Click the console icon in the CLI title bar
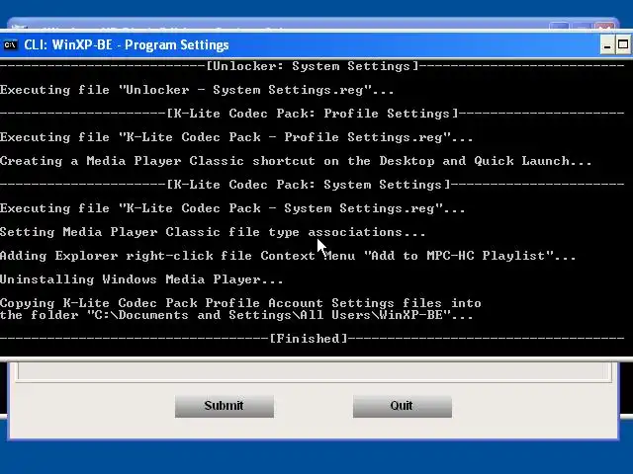Viewport: 633px width, 474px height. pos(10,44)
